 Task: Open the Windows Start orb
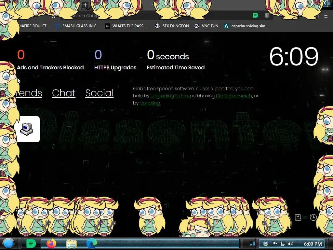[8, 243]
